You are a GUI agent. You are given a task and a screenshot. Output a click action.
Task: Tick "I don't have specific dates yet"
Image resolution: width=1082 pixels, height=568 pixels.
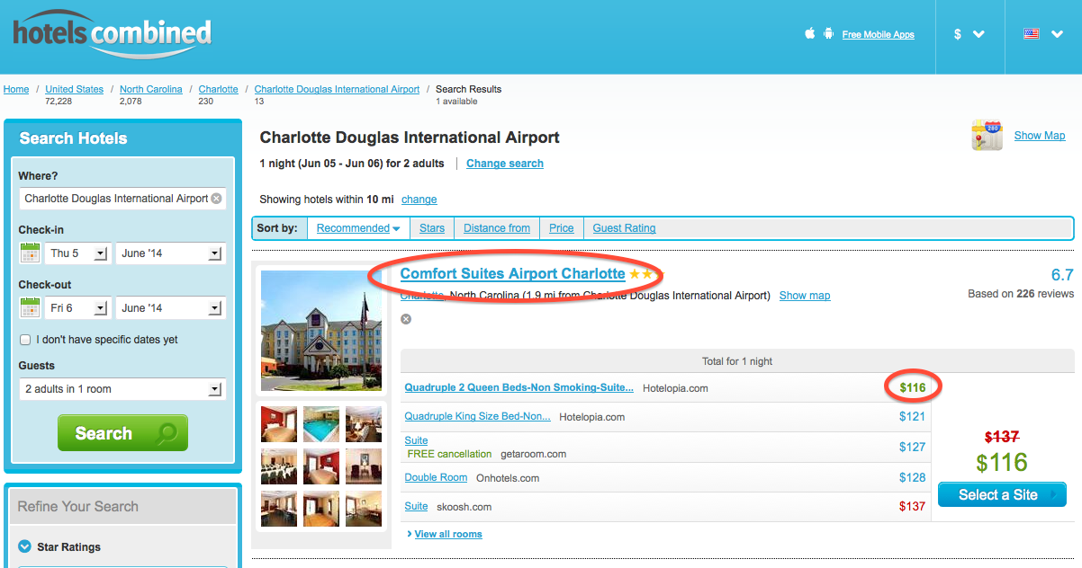point(25,340)
